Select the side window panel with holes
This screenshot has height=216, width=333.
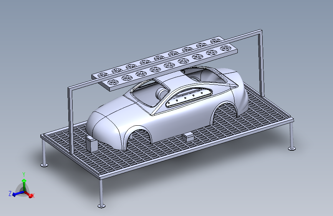[x=189, y=97]
